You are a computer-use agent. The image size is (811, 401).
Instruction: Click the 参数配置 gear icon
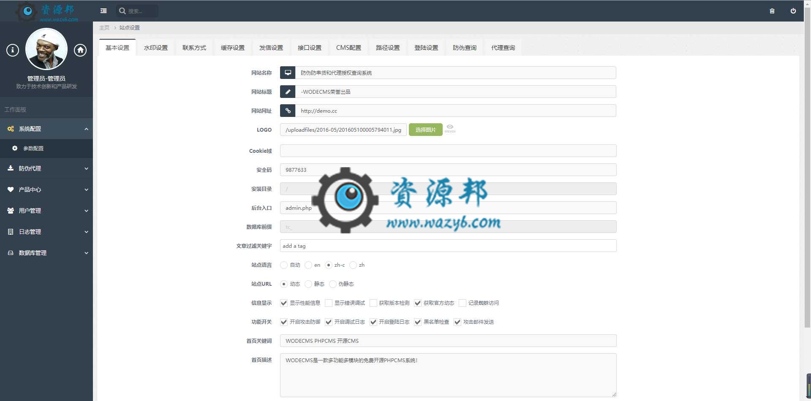coord(15,148)
